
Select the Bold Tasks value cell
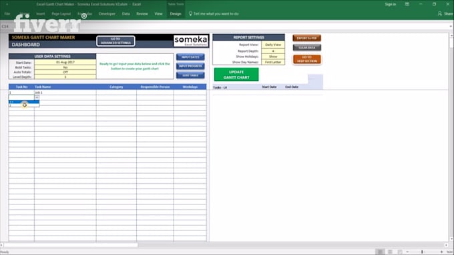coord(65,67)
